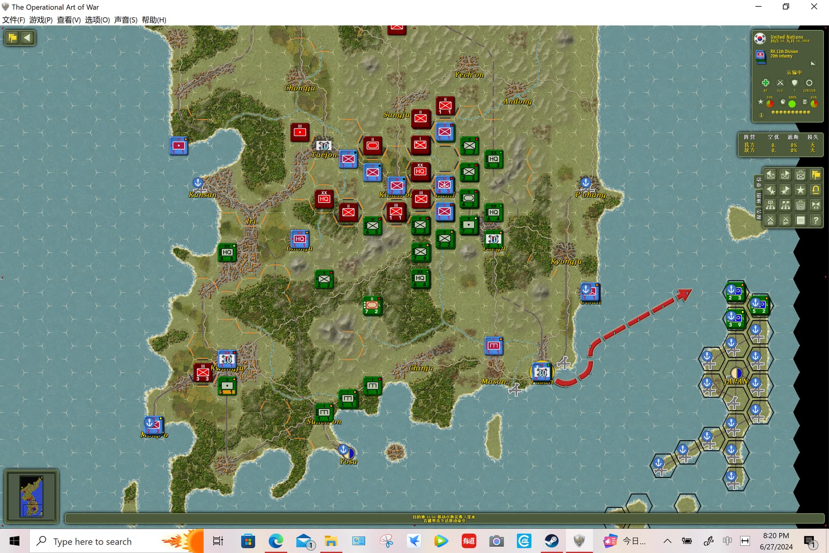The height and width of the screenshot is (553, 829).
Task: Open the formation hierarchy chart icon
Action: tap(771, 205)
